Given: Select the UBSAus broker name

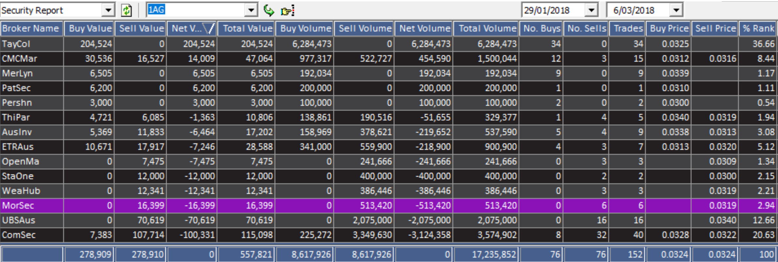Looking at the screenshot, I should 19,220.
